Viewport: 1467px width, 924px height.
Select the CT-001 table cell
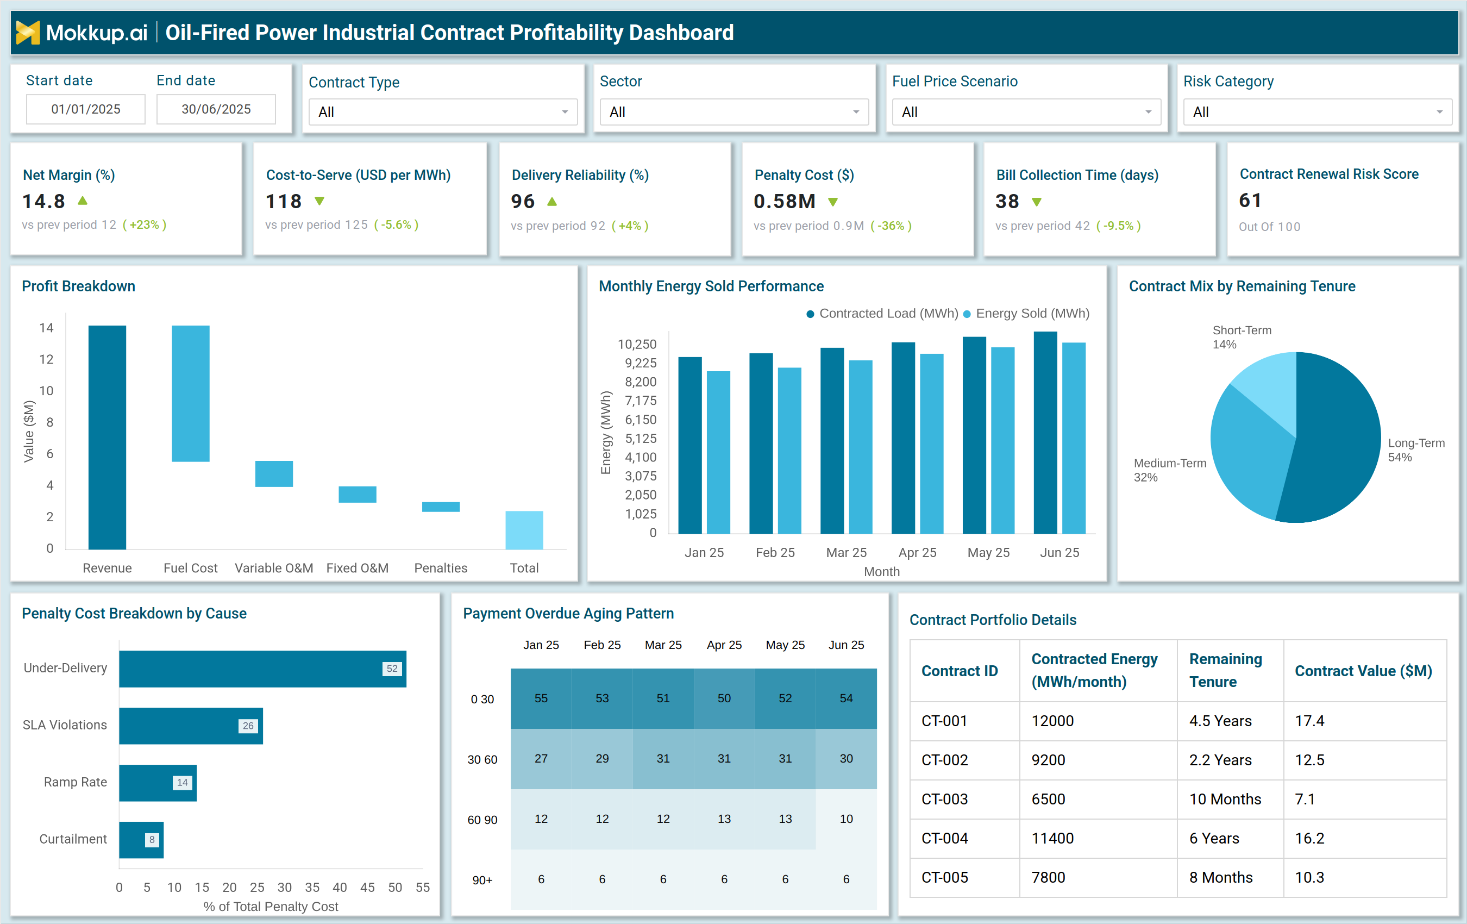965,721
